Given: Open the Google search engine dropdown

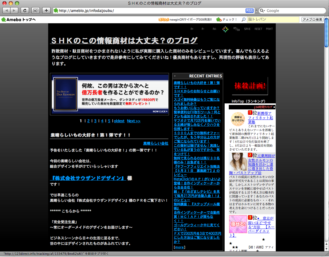Looking at the screenshot, I should (263, 10).
